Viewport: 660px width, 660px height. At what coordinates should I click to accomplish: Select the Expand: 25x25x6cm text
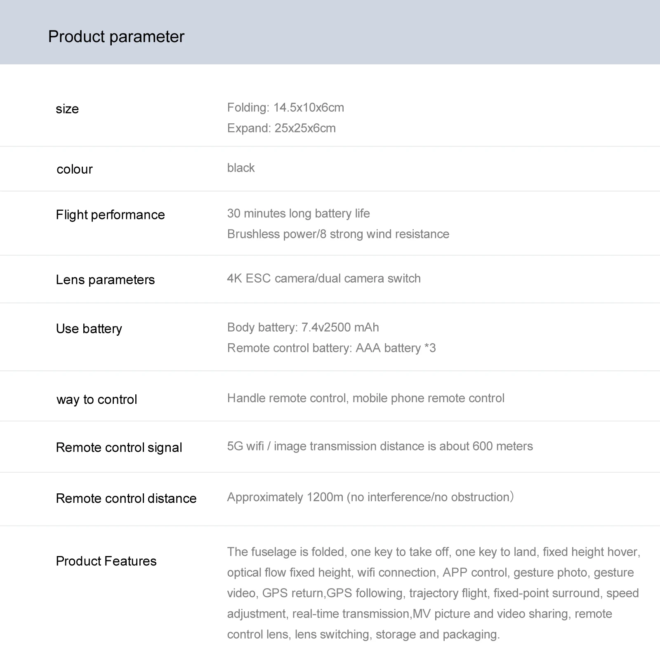(x=281, y=128)
